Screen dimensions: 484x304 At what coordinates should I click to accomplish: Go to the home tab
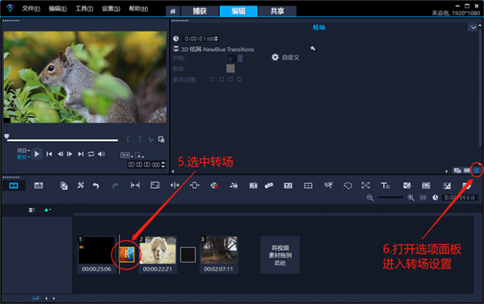(x=173, y=11)
